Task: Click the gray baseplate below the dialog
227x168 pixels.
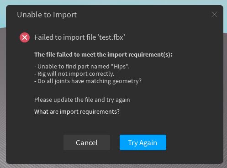Action: [x=113, y=166]
